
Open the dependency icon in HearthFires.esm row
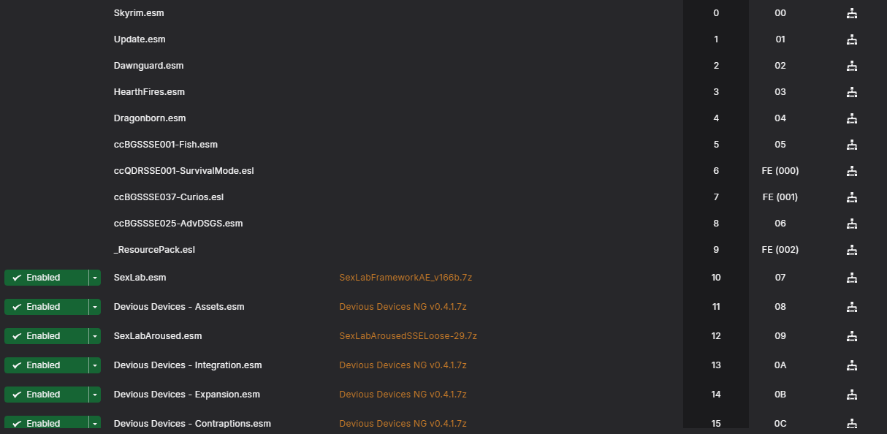point(851,92)
